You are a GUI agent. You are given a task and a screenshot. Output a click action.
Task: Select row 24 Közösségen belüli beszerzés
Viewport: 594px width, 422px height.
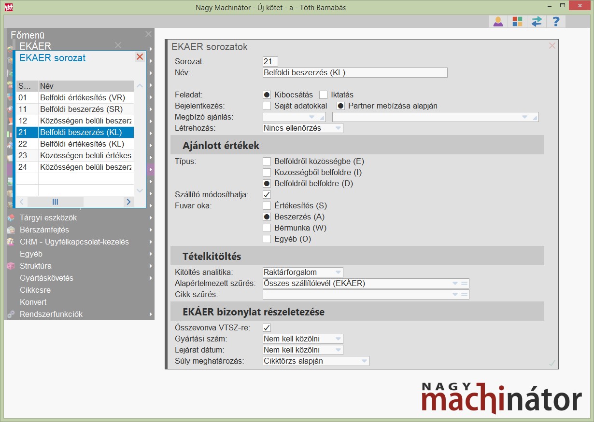coord(75,167)
